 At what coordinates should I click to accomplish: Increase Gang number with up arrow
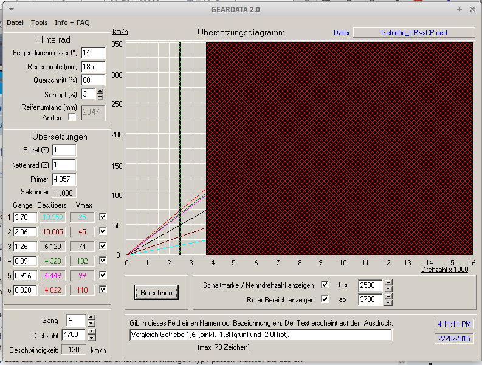pos(91,316)
